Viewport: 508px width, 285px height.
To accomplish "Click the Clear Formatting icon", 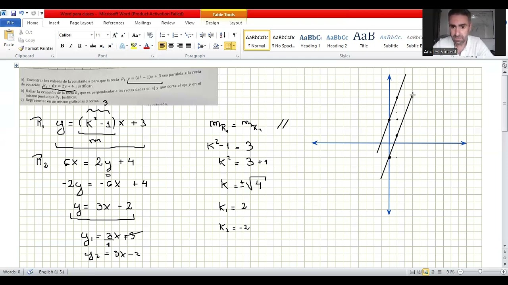I will [150, 35].
